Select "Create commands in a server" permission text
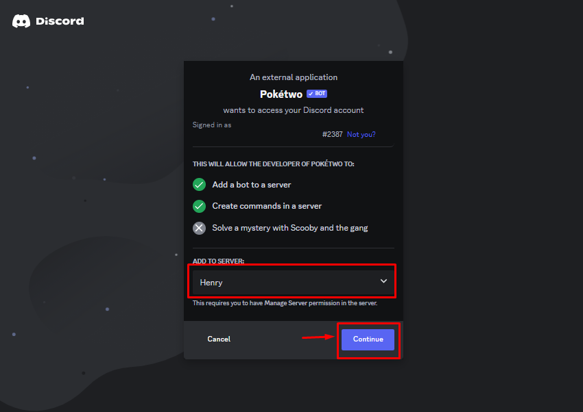The width and height of the screenshot is (583, 412). click(x=267, y=206)
